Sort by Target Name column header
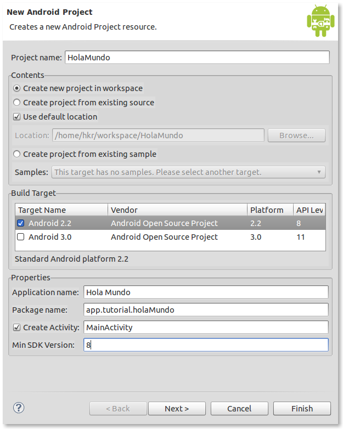Viewport: 343px width, 429px height. click(61, 210)
